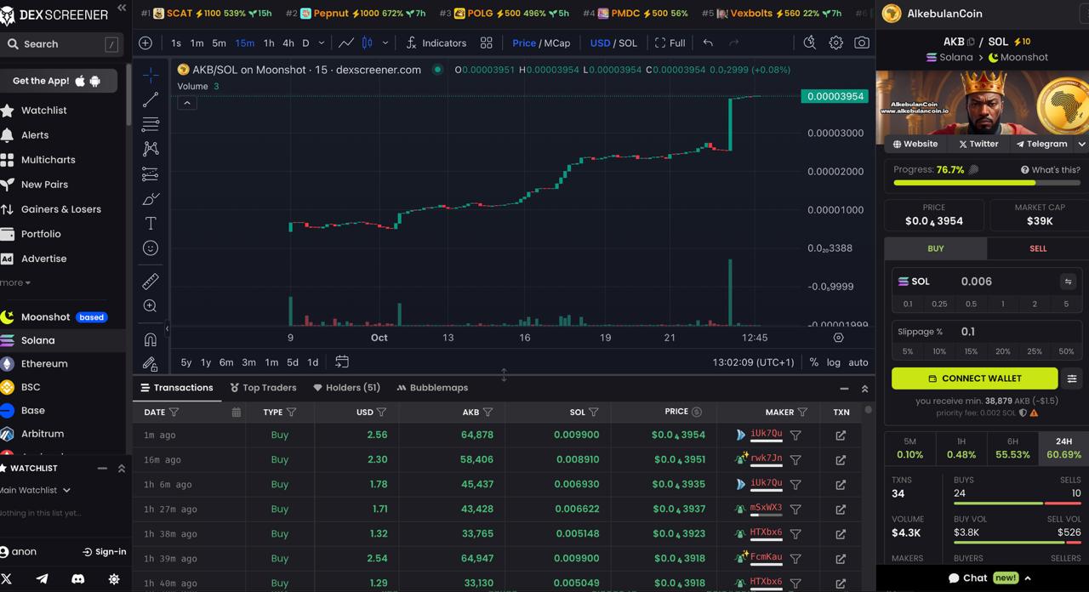
Task: Select the 15m timeframe
Action: (245, 43)
